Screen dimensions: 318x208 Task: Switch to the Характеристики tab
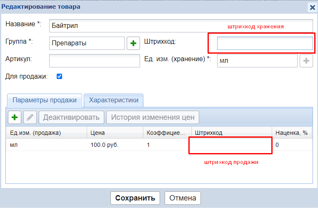[113, 100]
